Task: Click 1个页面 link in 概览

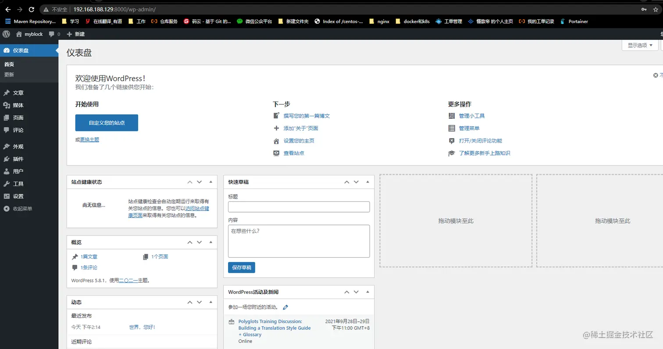Action: 160,256
